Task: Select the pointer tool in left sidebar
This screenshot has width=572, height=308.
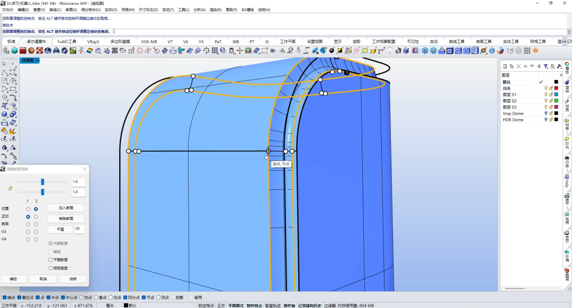Action: click(4, 64)
